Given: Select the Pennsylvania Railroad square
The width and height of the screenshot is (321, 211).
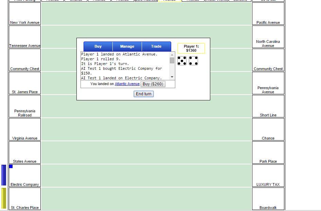Looking at the screenshot, I should [x=25, y=107].
